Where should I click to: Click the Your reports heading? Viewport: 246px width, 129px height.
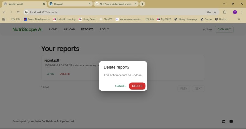coord(60,49)
